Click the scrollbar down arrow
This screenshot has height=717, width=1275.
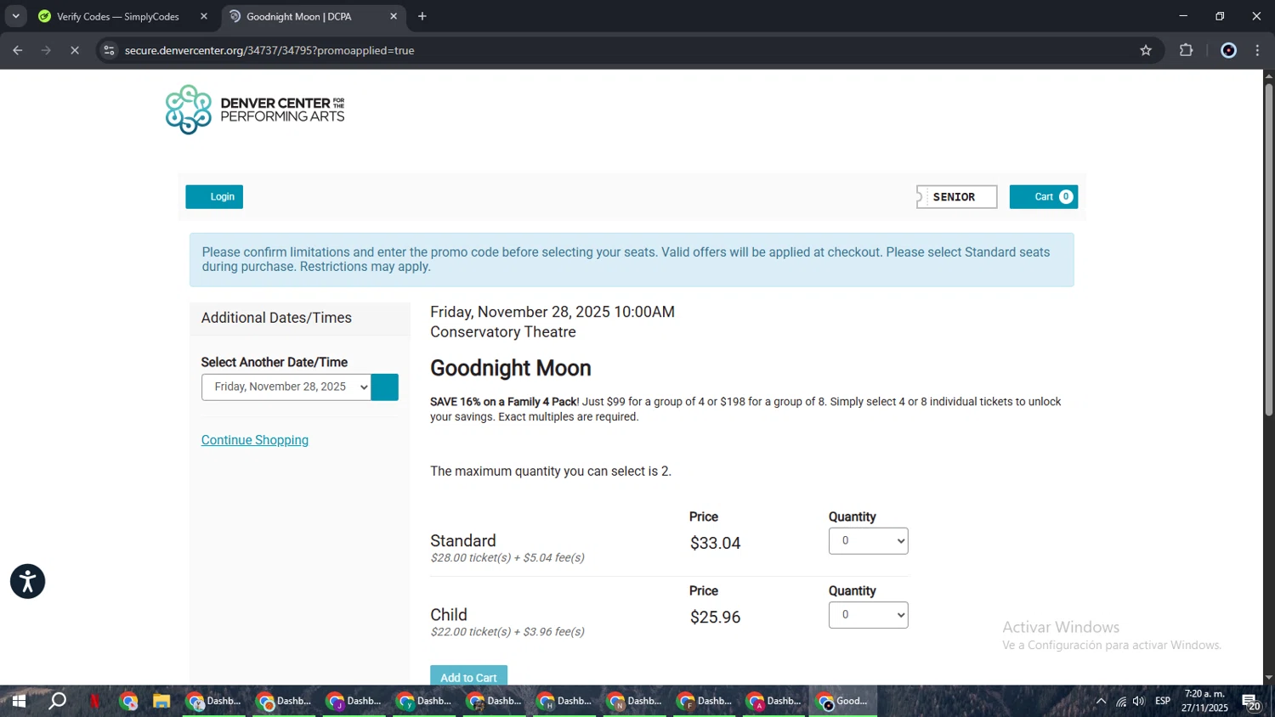point(1268,678)
